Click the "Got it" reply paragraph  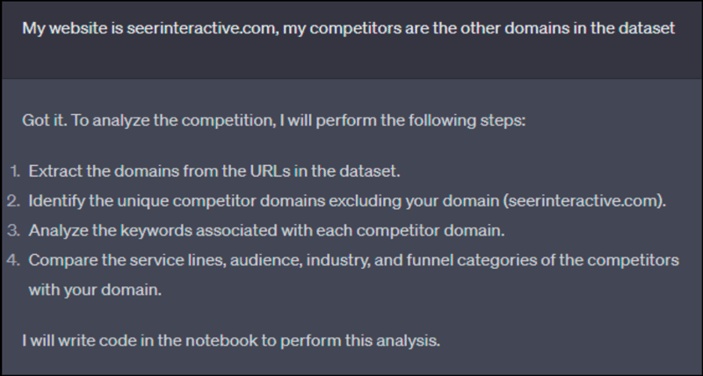(273, 118)
